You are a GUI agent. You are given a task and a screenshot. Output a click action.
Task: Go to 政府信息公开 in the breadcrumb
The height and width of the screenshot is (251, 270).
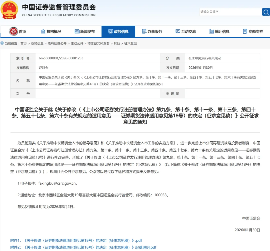(57, 43)
